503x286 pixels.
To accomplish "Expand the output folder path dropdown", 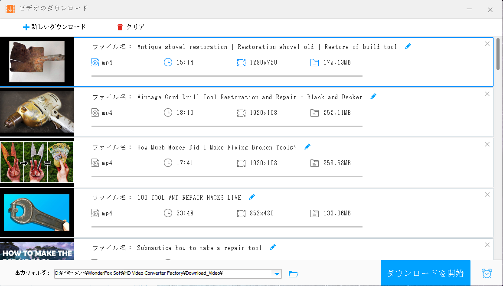I will (x=276, y=274).
